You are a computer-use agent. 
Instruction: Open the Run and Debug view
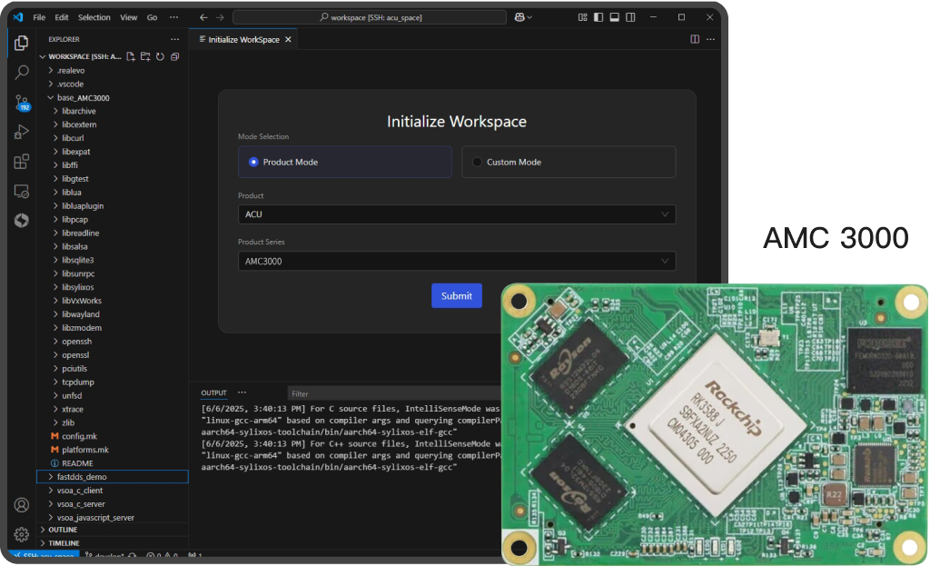coord(22,132)
